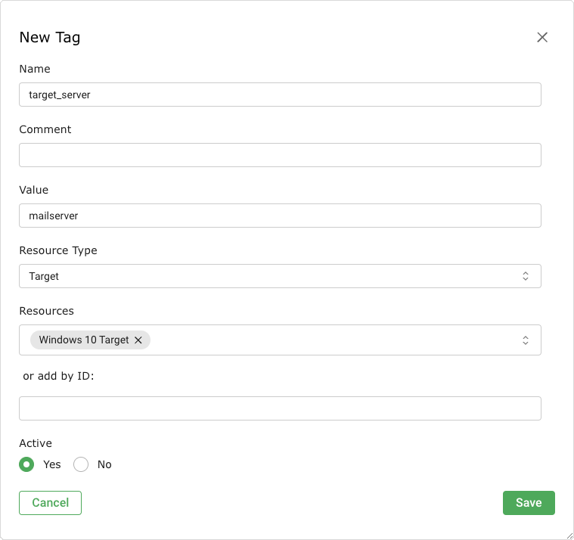The image size is (574, 540).
Task: Click the Resource Type label text
Action: point(58,250)
